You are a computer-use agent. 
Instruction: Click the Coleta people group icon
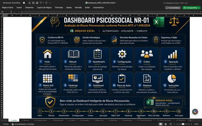(147, 54)
